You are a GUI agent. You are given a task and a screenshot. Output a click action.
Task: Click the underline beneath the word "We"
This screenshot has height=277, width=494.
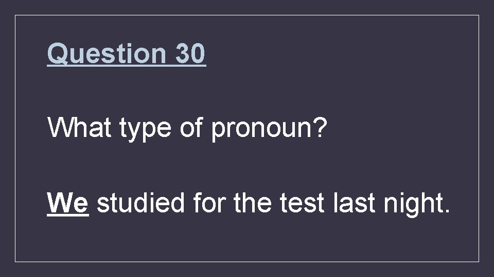click(x=68, y=215)
